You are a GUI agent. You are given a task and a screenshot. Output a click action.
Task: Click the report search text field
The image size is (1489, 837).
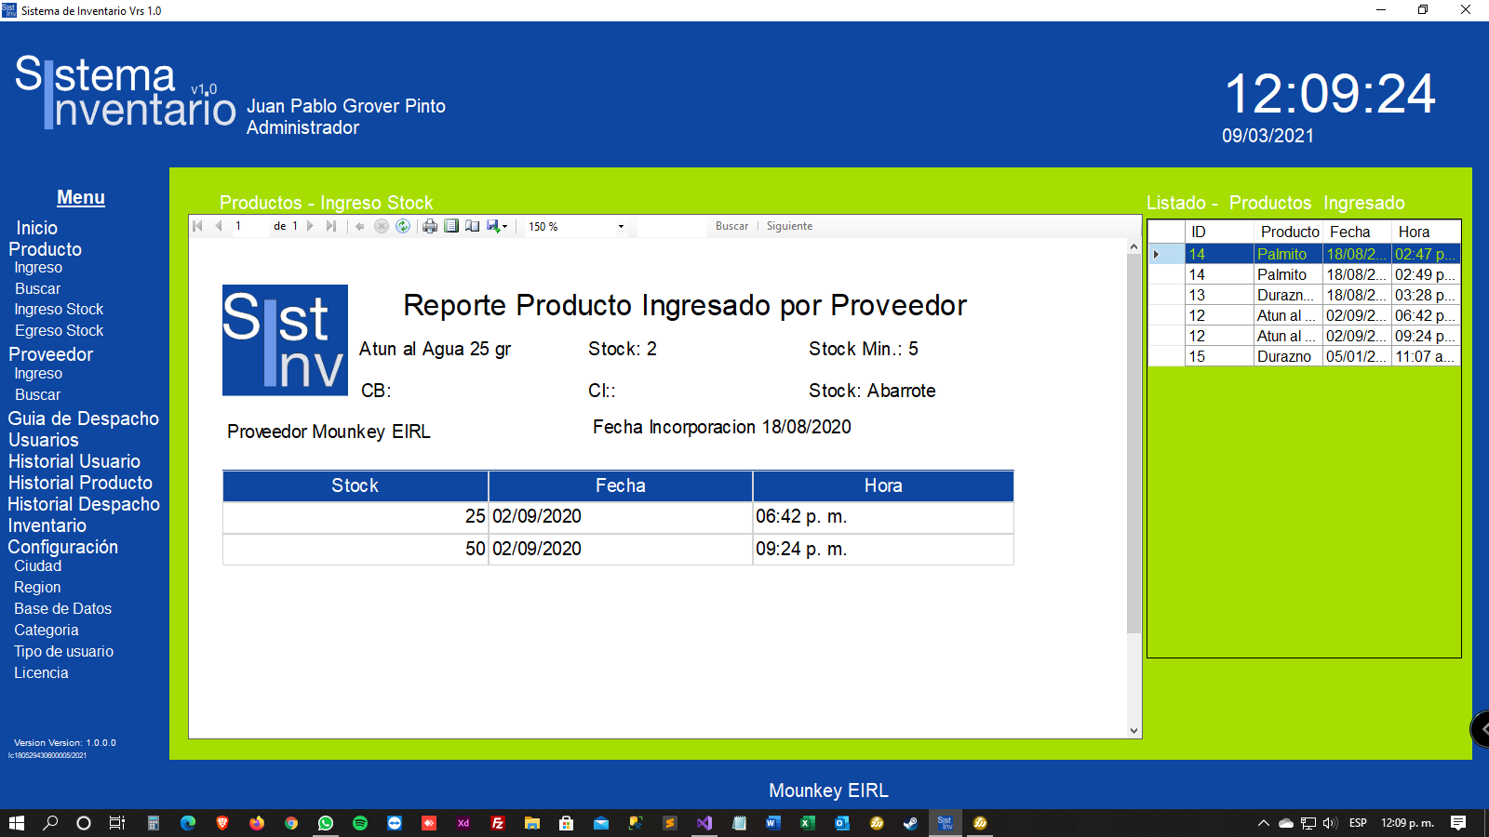(672, 226)
